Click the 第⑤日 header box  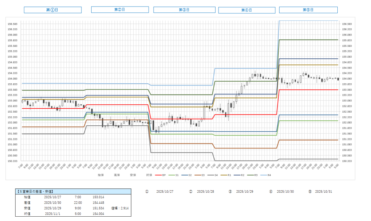(x=308, y=10)
